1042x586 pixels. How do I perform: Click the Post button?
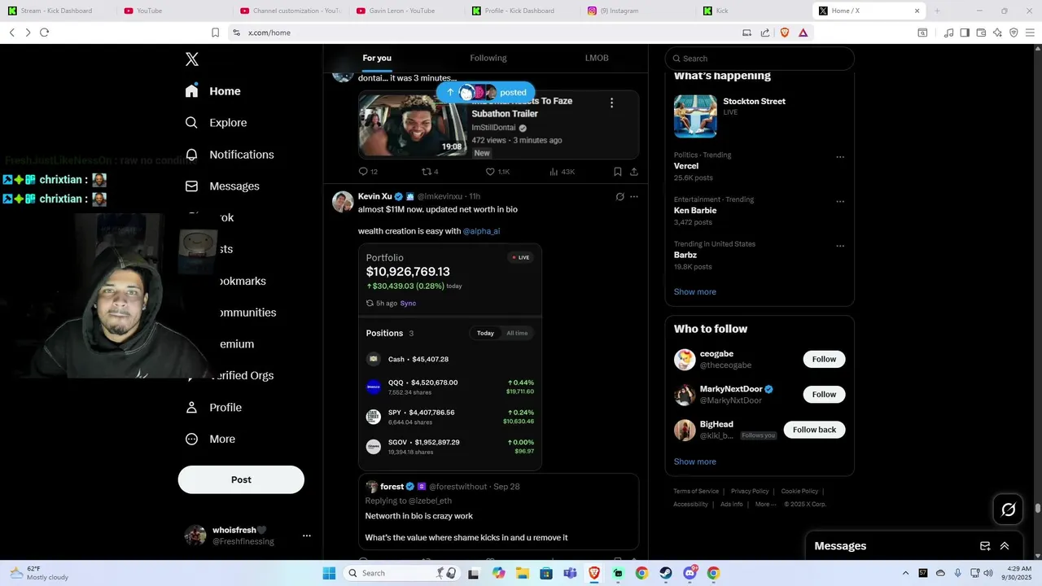[x=241, y=479]
